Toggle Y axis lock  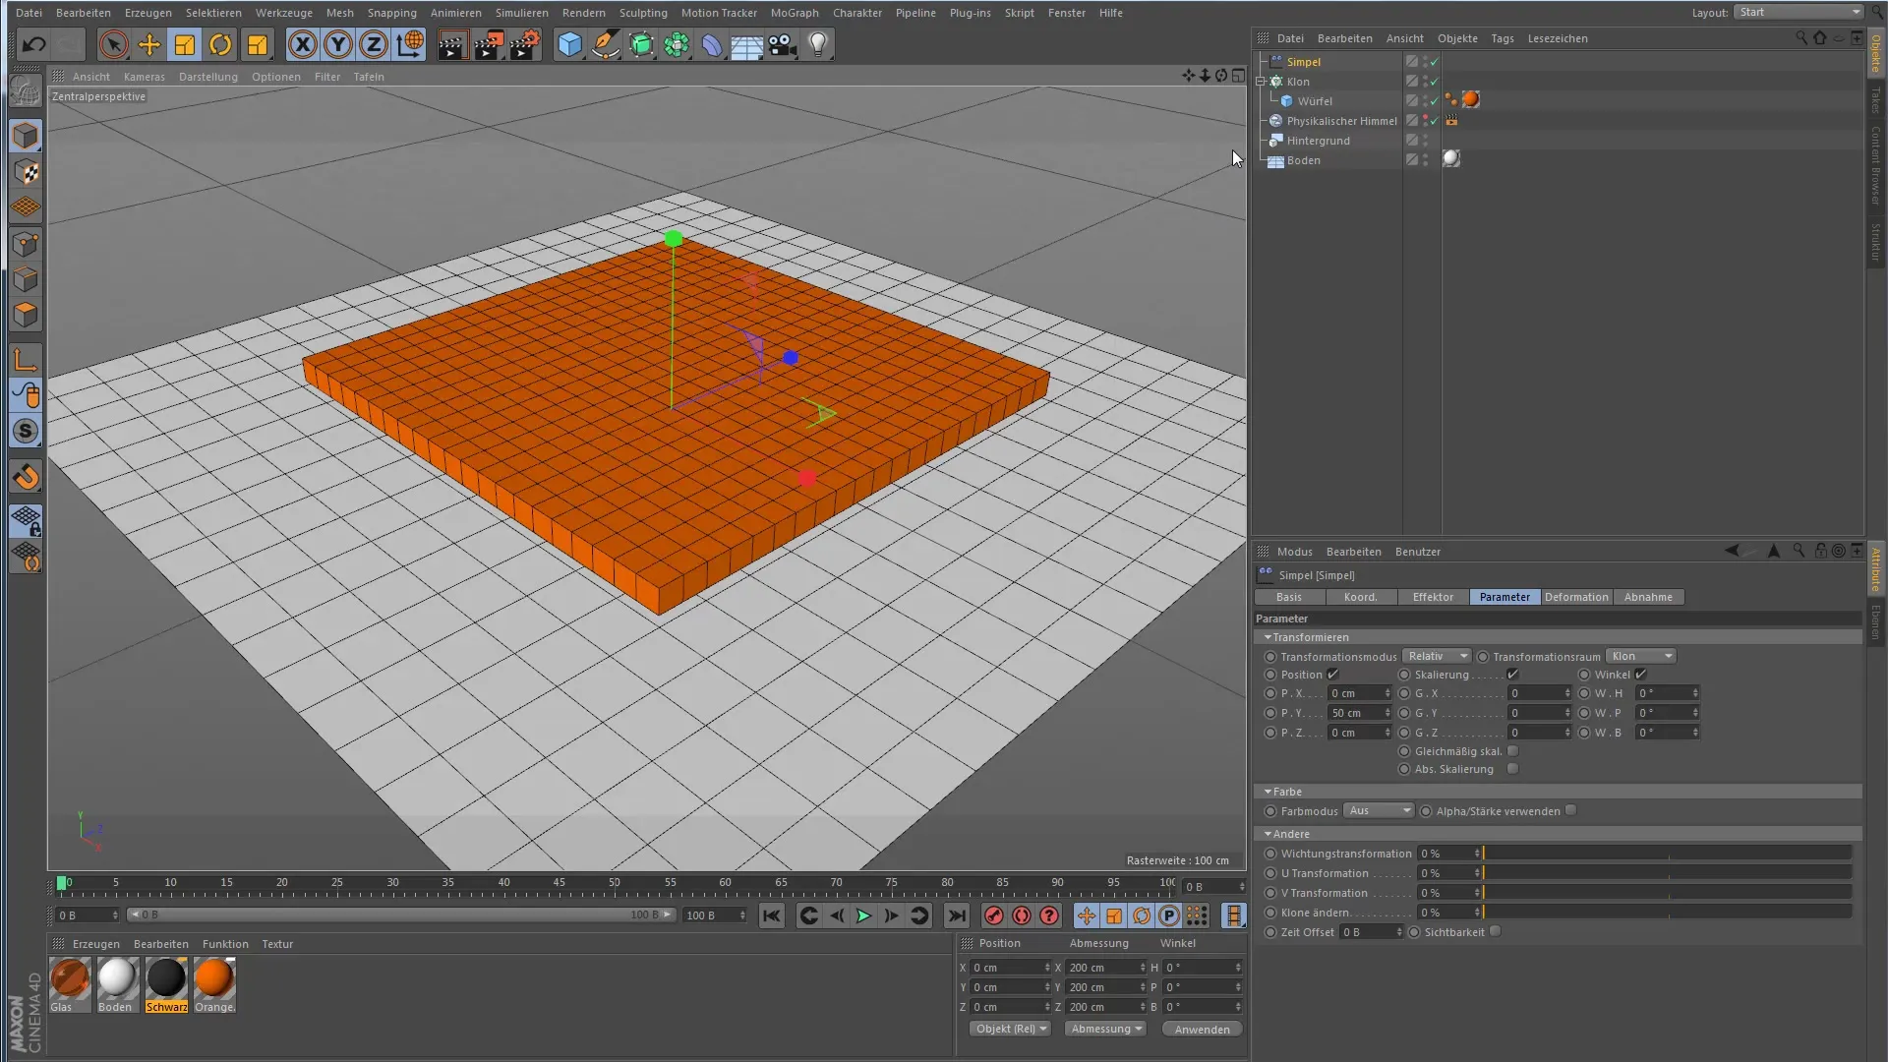pos(338,44)
